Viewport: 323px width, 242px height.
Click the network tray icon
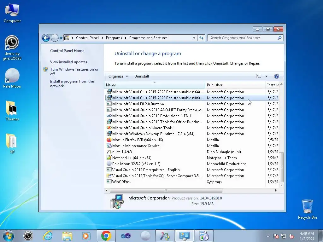pos(284,236)
